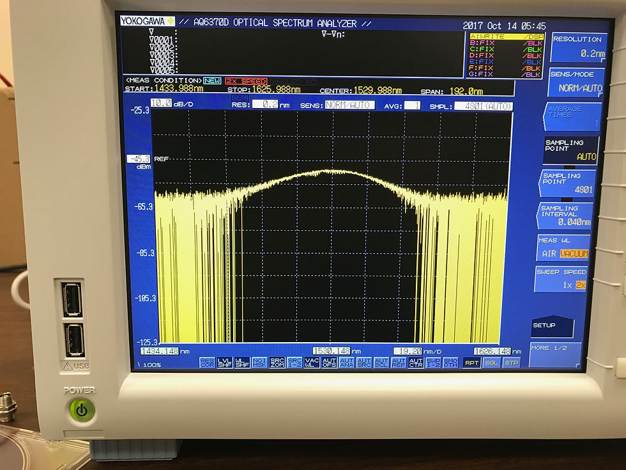Select trace F:FIX in trace list
Viewport: 626px width, 470px height.
506,68
